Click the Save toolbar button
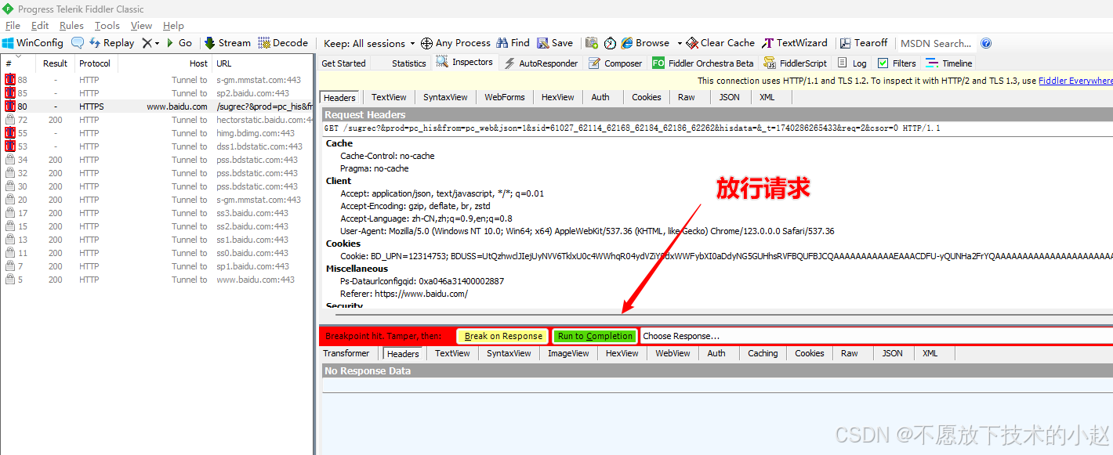This screenshot has height=455, width=1113. coord(555,43)
